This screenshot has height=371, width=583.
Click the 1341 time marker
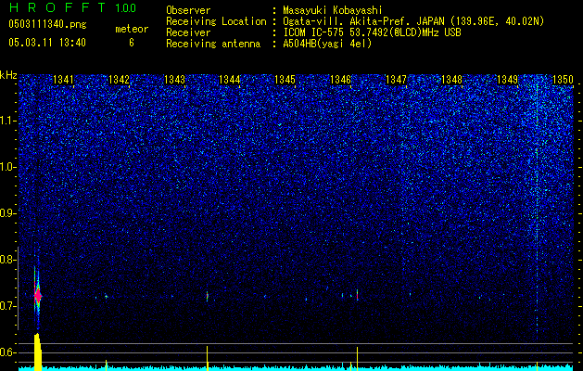[x=63, y=80]
